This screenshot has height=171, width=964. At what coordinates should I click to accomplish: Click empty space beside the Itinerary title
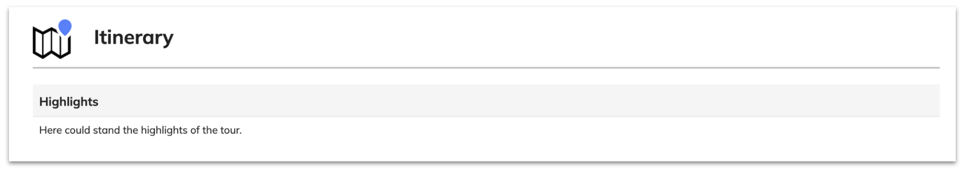point(533,37)
